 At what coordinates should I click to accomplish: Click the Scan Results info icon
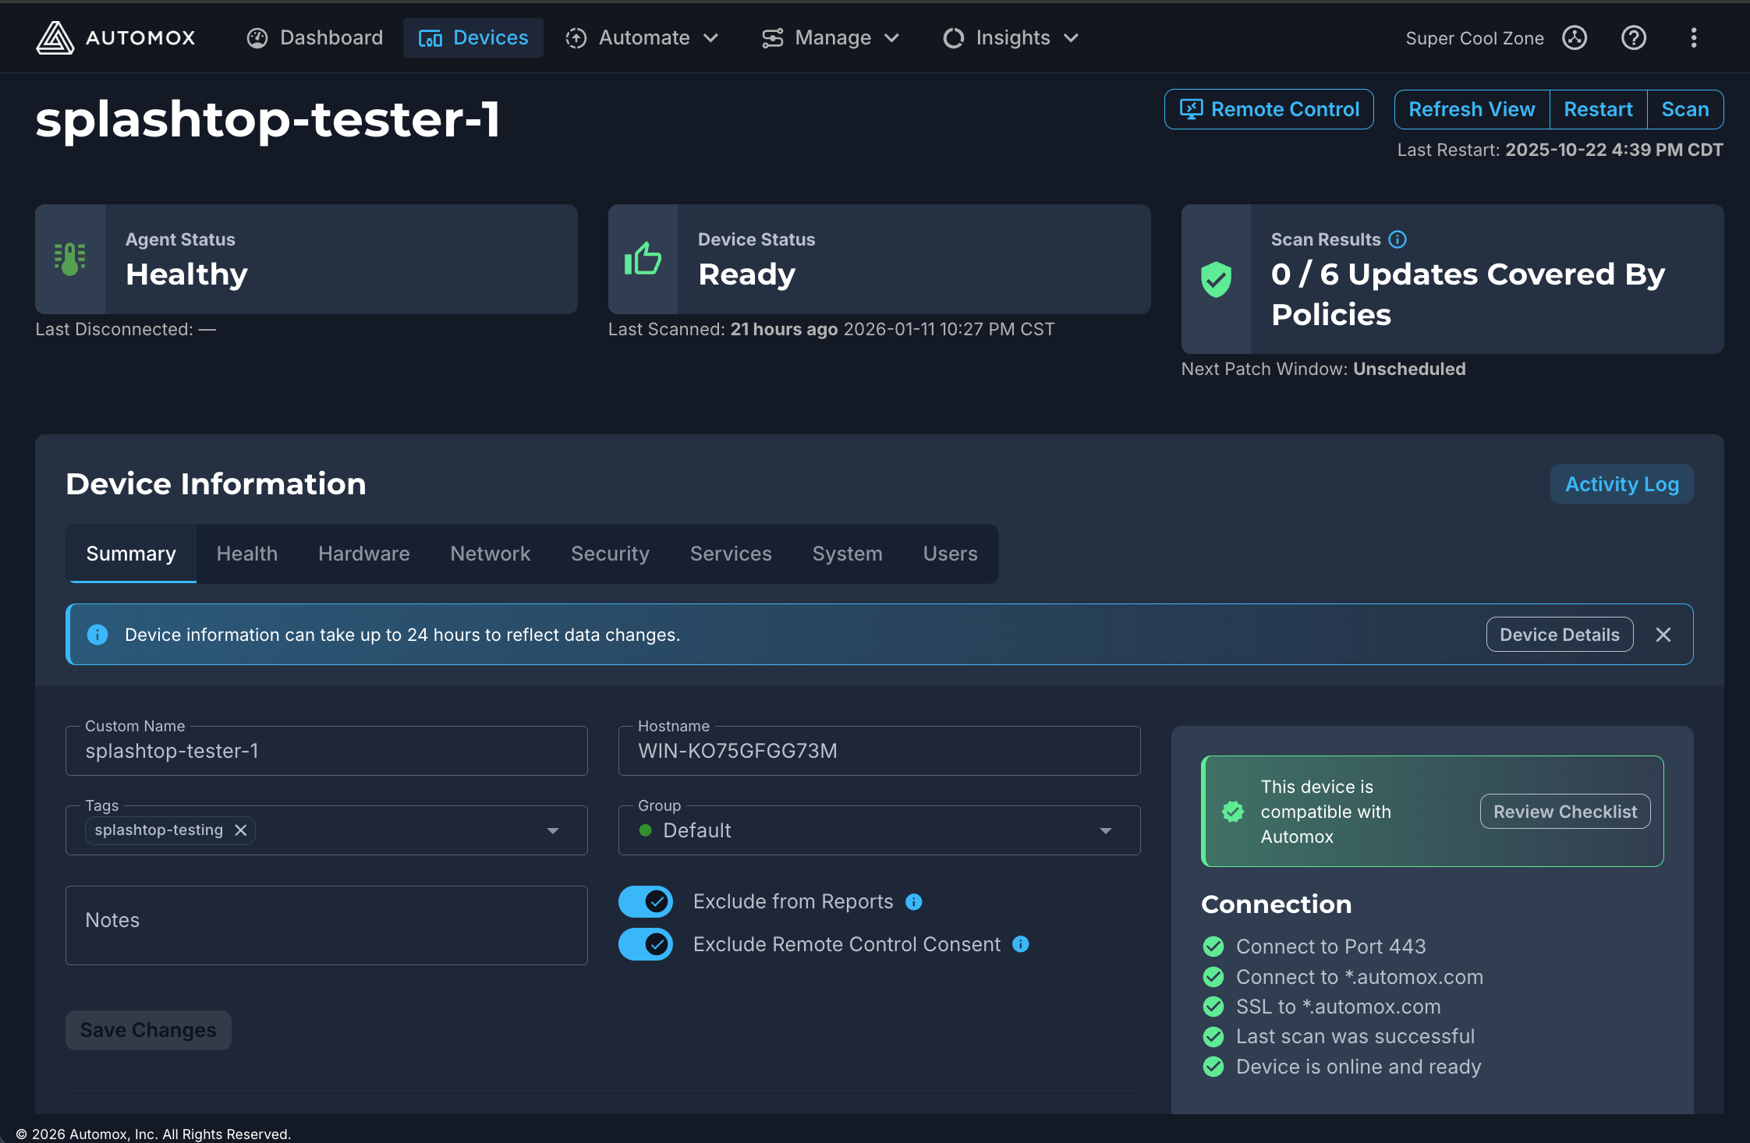1398,239
